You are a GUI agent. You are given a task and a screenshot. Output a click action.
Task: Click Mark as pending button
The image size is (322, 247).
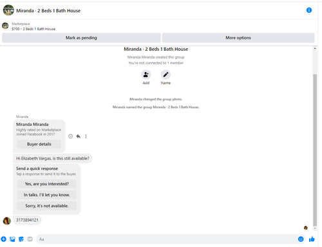(81, 38)
